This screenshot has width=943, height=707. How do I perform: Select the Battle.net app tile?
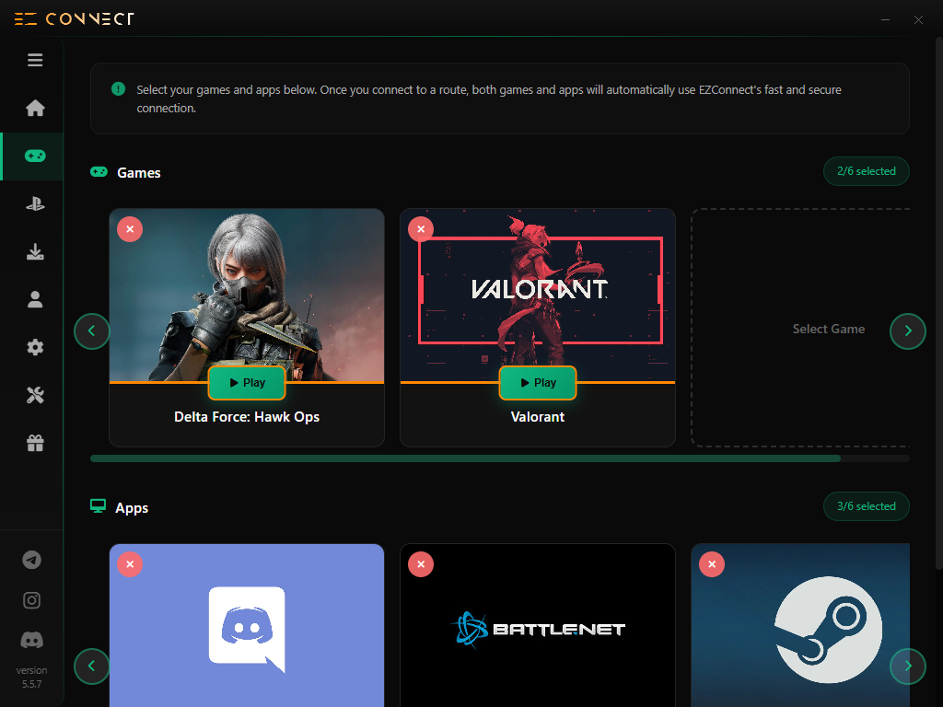pos(538,625)
